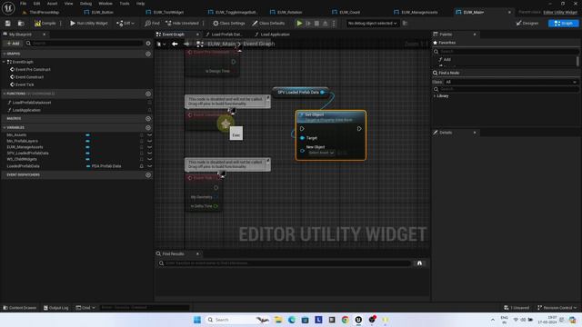The image size is (582, 327).
Task: Open Content Drawer in status bar
Action: pyautogui.click(x=20, y=308)
